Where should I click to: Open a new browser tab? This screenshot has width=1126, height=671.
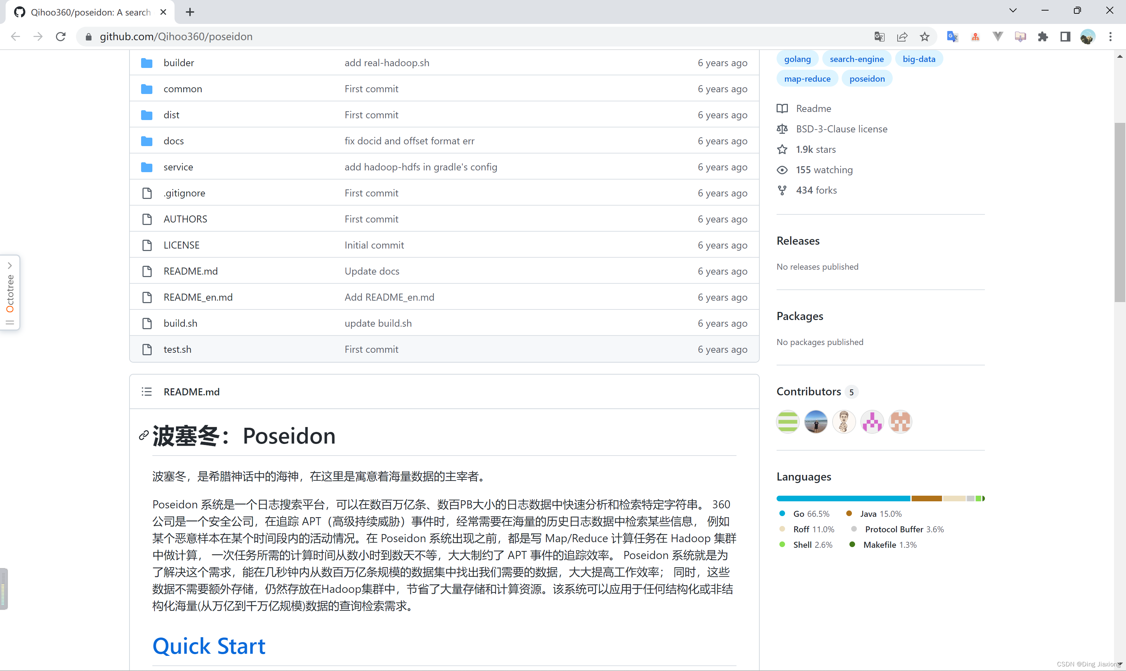pos(190,12)
